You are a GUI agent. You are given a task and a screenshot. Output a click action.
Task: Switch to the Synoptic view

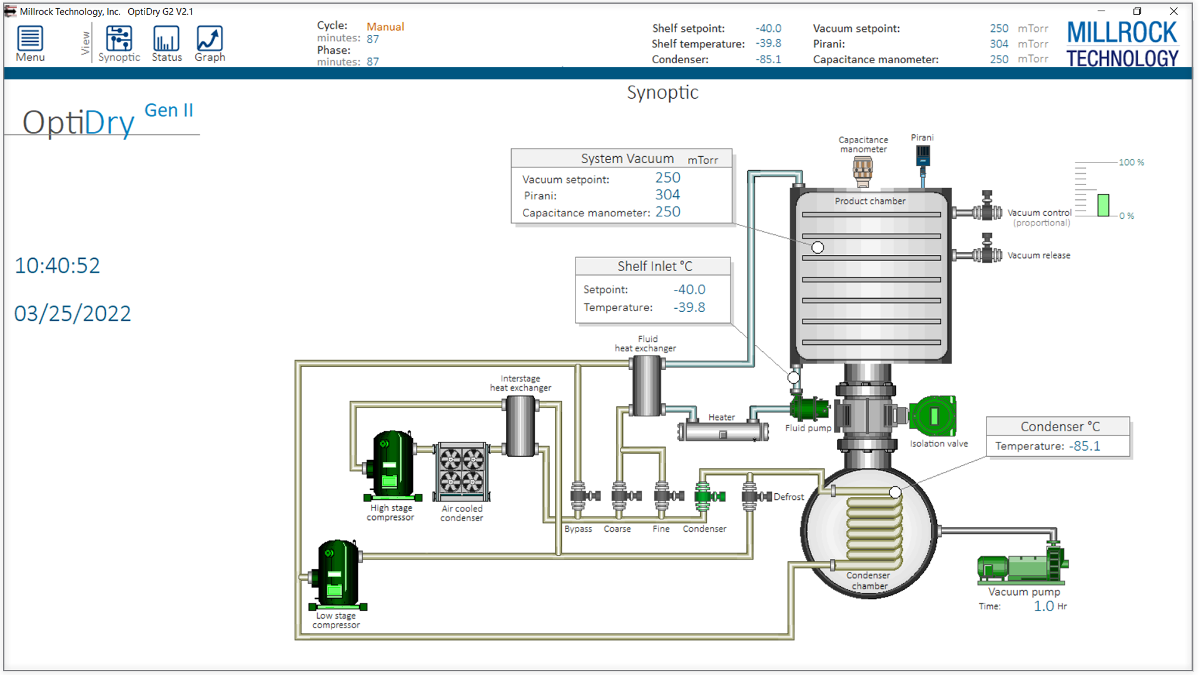point(119,44)
